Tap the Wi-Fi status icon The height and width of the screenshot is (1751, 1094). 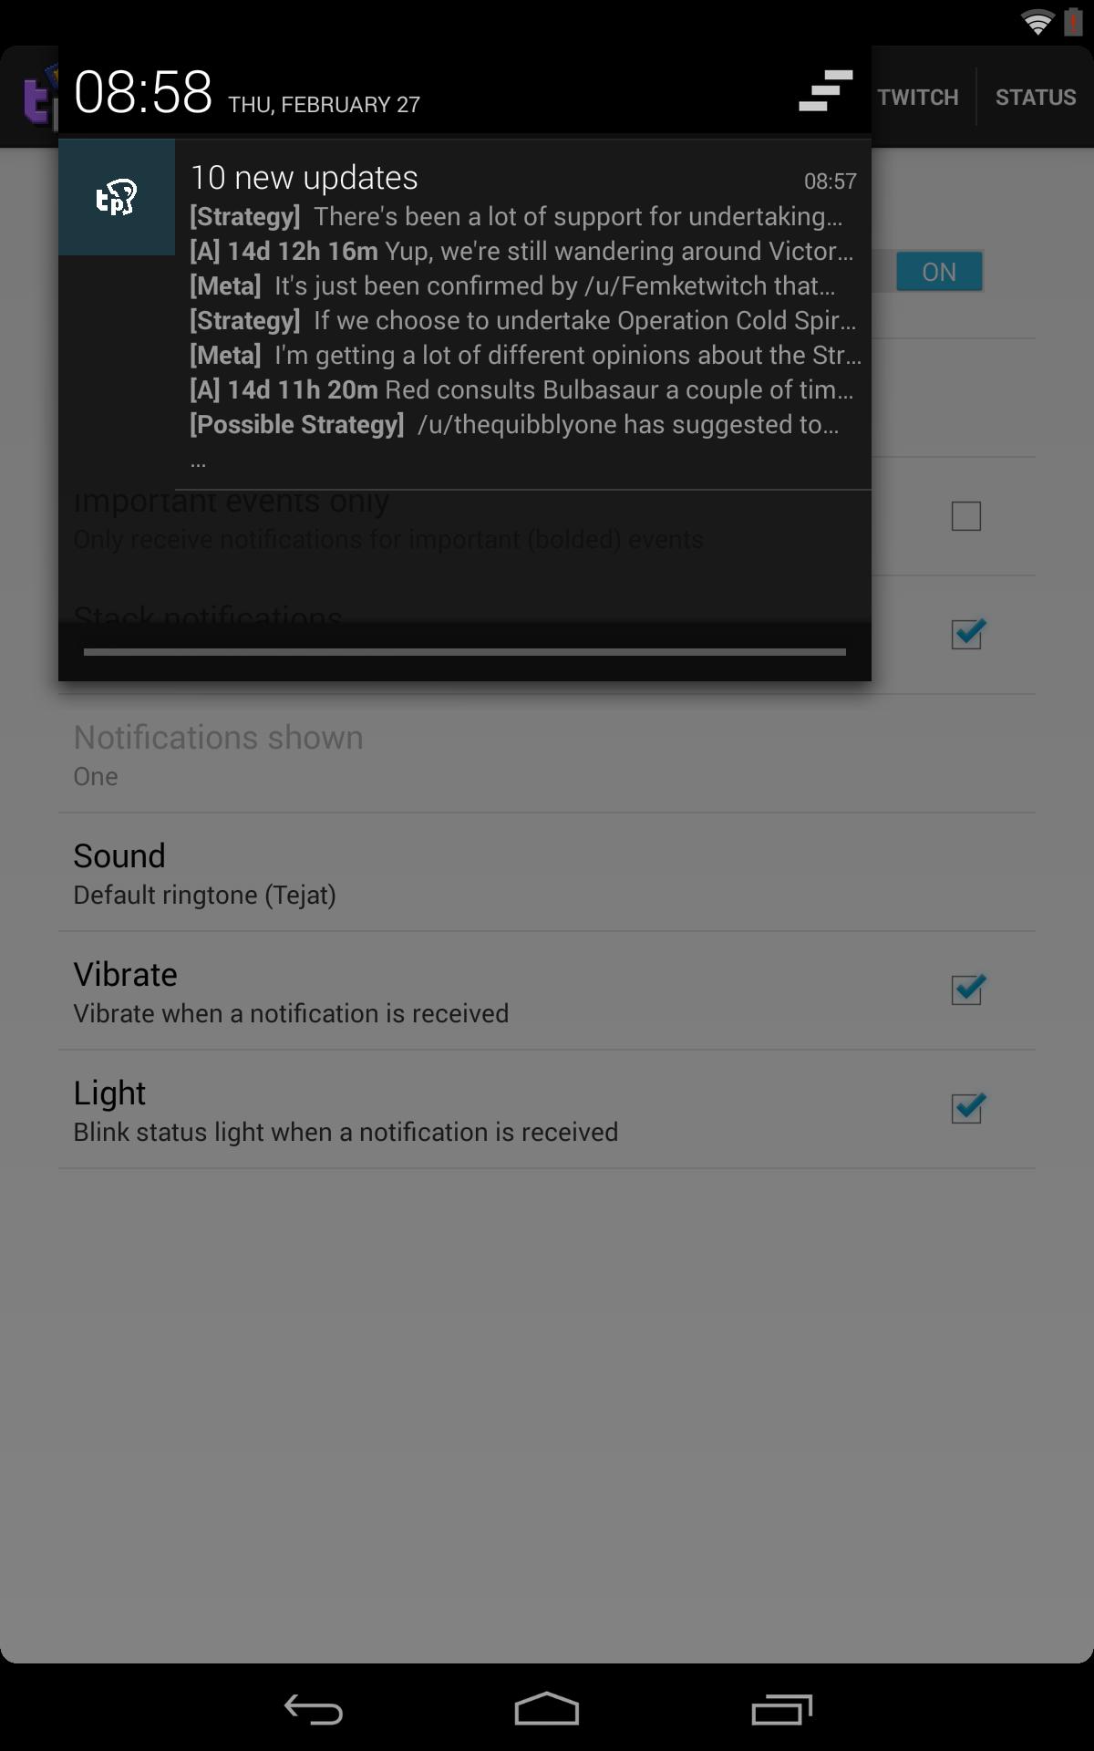click(x=1037, y=22)
